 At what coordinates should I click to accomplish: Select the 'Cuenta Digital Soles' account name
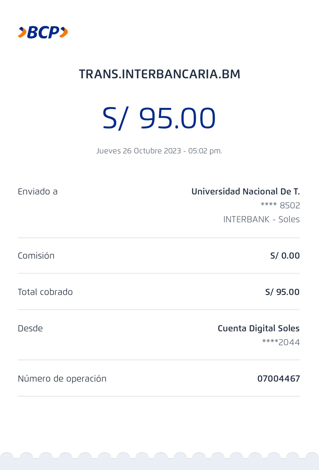tap(258, 328)
